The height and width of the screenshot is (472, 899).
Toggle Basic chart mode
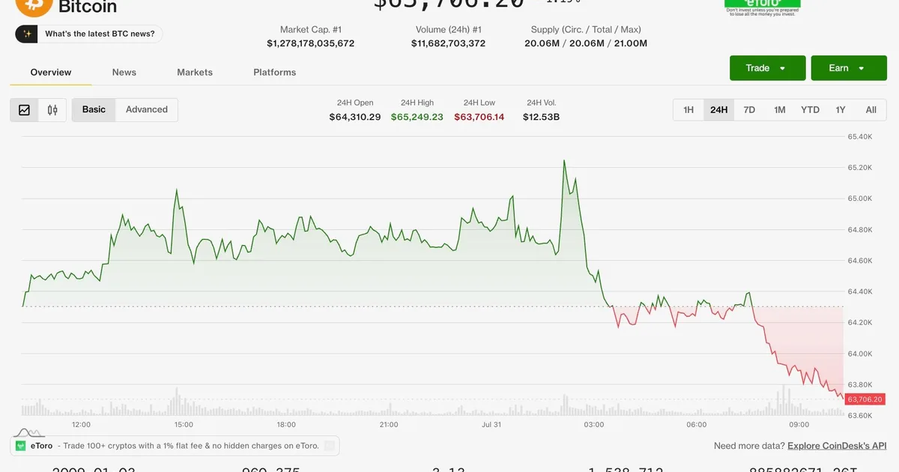[x=94, y=109]
